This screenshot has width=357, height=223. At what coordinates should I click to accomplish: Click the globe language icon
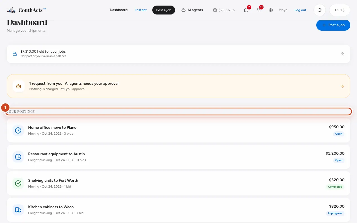click(x=320, y=10)
